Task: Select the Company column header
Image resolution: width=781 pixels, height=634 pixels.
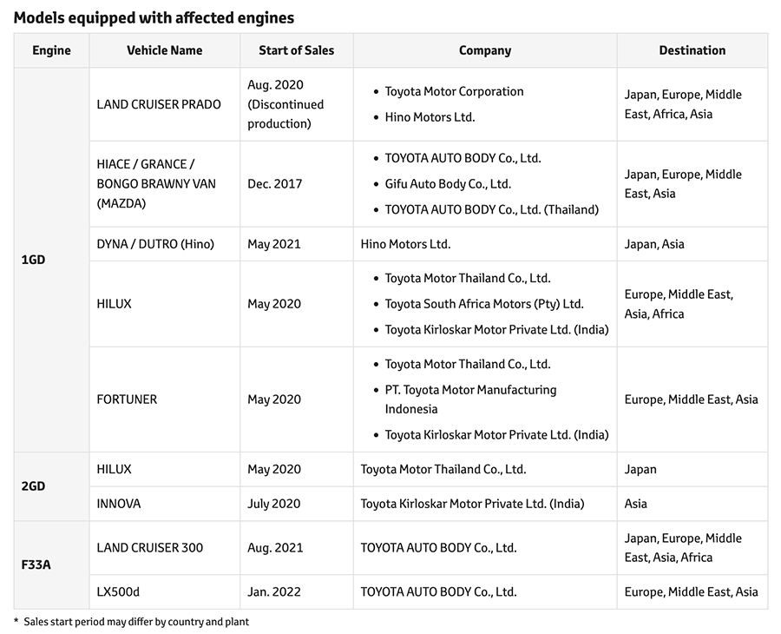Action: pos(484,50)
